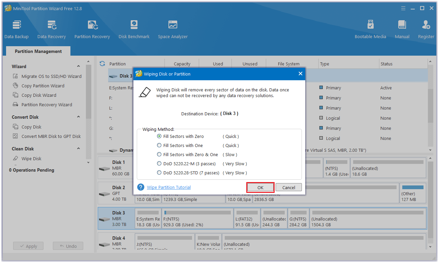Click the refresh icon beside Partition header

pyautogui.click(x=102, y=63)
